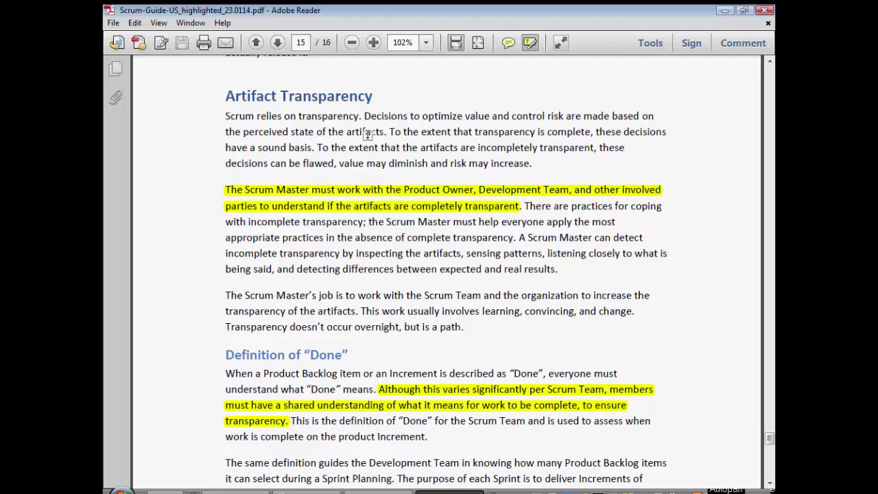This screenshot has height=494, width=878.
Task: Click the fit one full page icon
Action: pyautogui.click(x=477, y=43)
